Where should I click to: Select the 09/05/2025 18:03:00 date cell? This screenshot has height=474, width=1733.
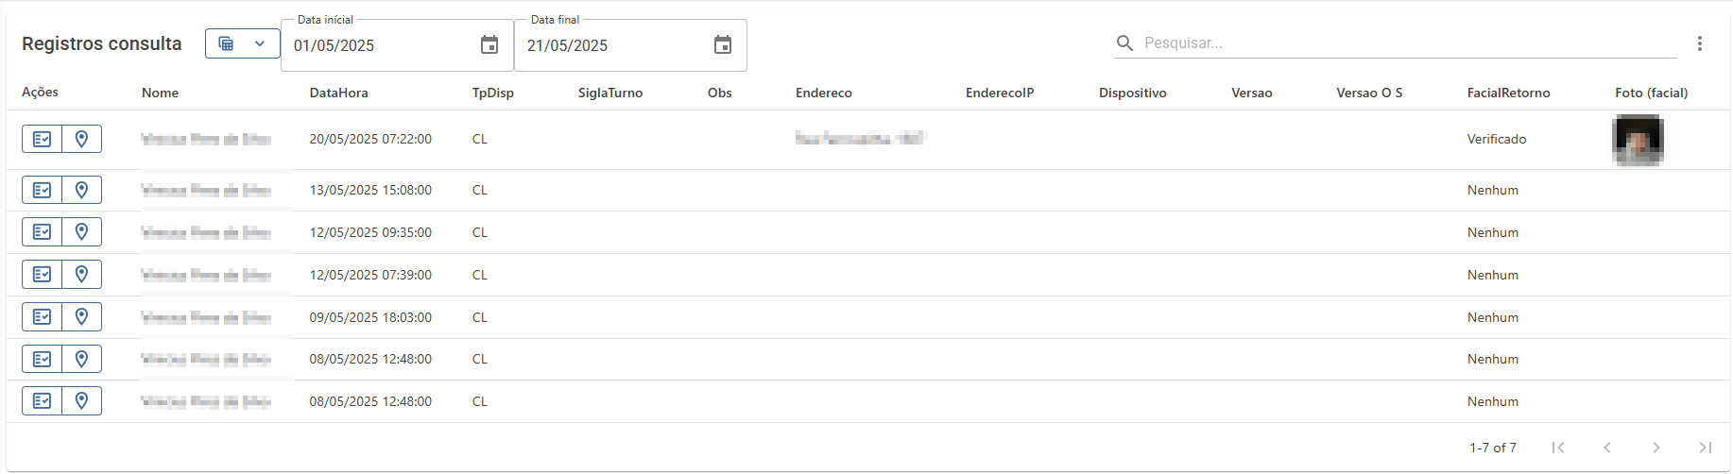click(x=370, y=317)
